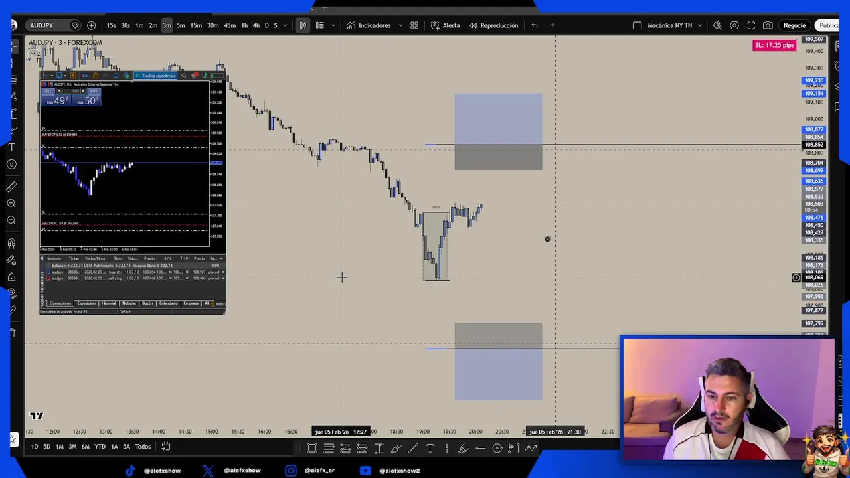Open the Calendario tab in MetaTrader window
The image size is (850, 478).
tap(168, 303)
